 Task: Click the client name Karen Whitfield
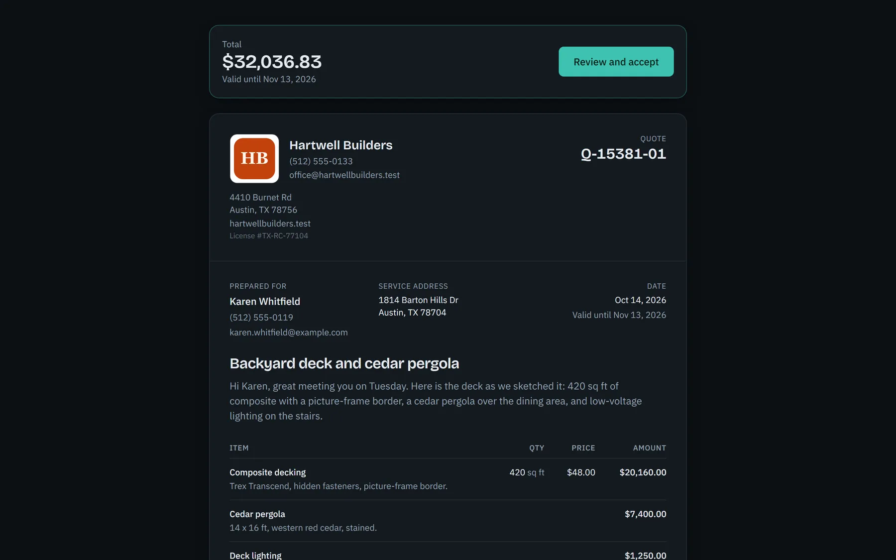[265, 302]
